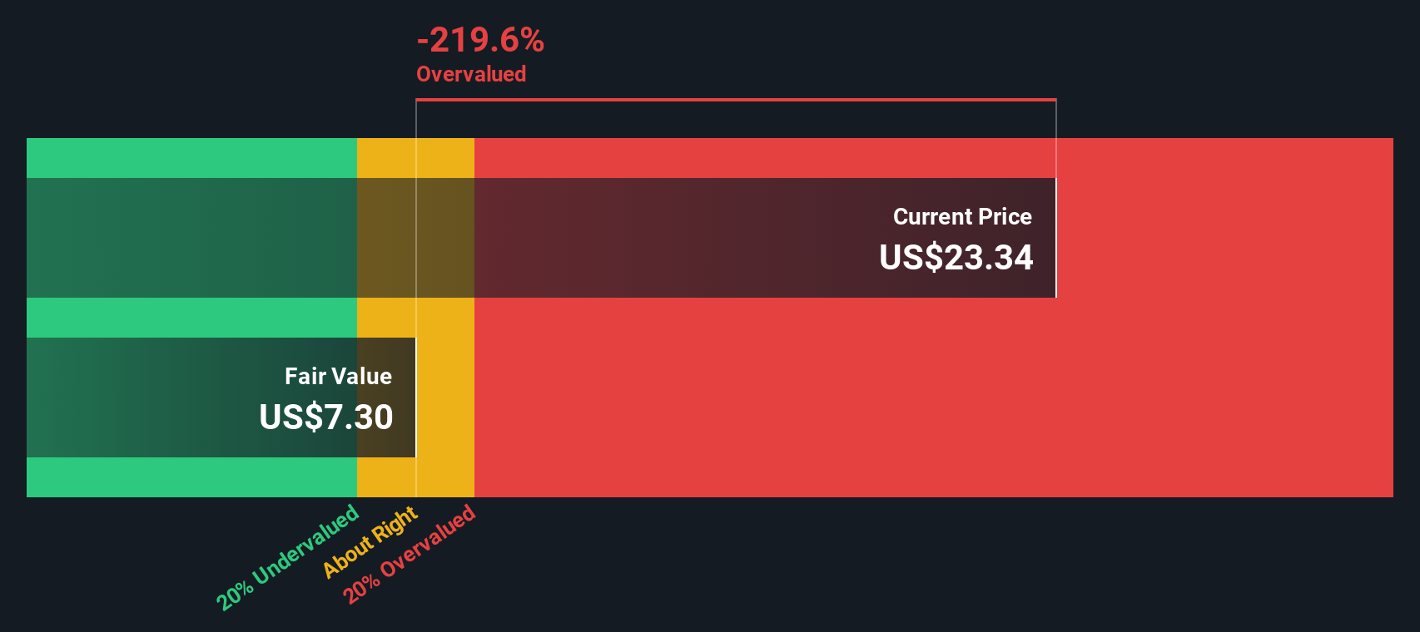The height and width of the screenshot is (632, 1420).
Task: Click the red overvalued zone on right
Action: tap(1224, 318)
